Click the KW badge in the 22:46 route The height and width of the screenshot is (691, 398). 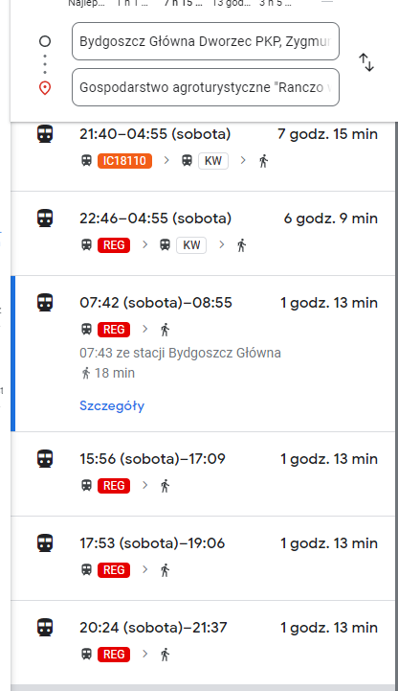[191, 245]
